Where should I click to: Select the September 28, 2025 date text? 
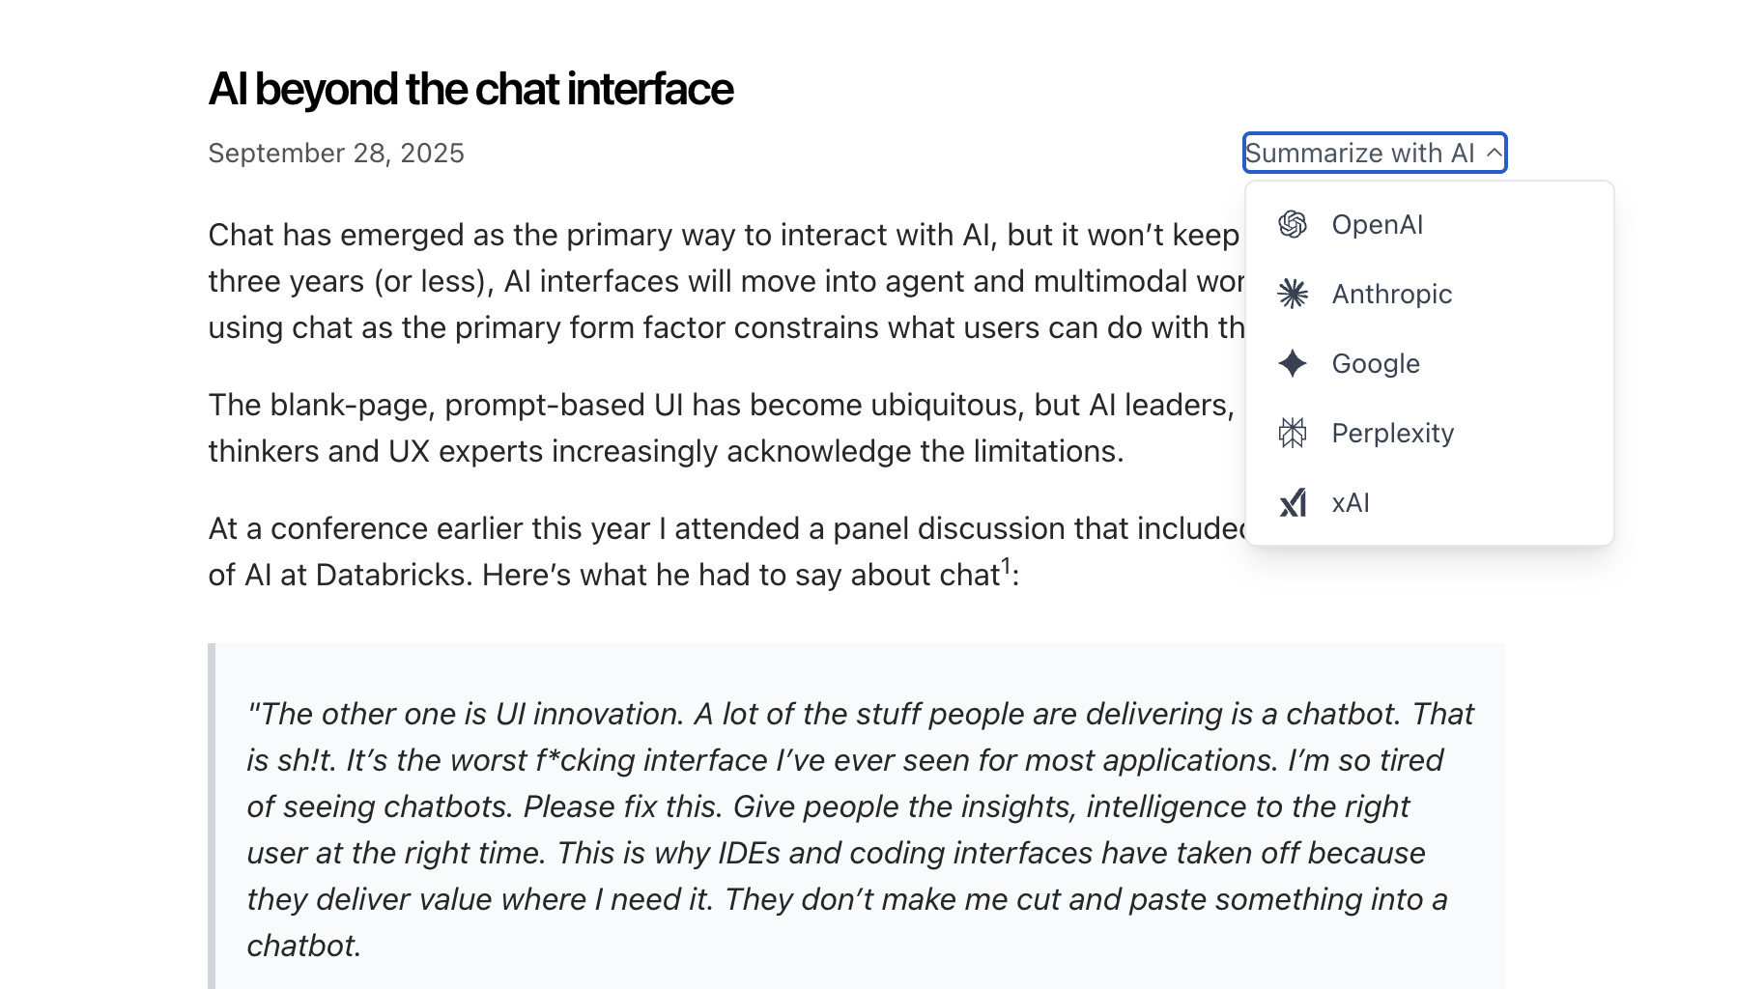(335, 153)
